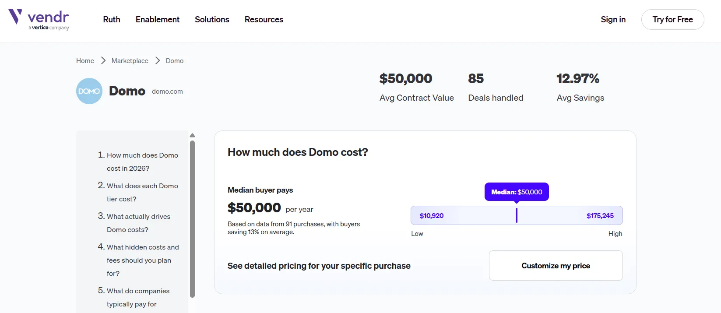The height and width of the screenshot is (313, 721).
Task: Jump to 'What does each Domo tier cost?'
Action: [x=142, y=192]
